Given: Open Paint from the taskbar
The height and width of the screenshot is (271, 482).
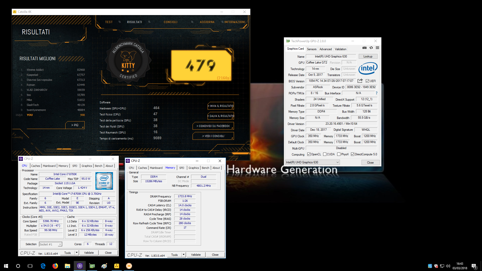Looking at the screenshot, I should click(104, 266).
